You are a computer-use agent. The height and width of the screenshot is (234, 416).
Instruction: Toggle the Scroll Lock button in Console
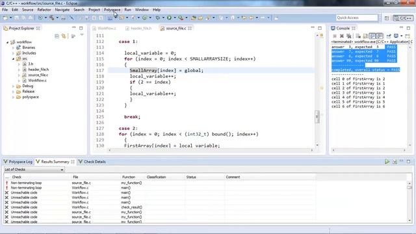pos(365,36)
